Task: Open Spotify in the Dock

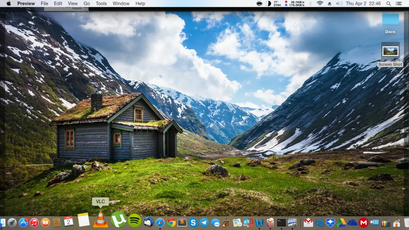Action: (135, 221)
